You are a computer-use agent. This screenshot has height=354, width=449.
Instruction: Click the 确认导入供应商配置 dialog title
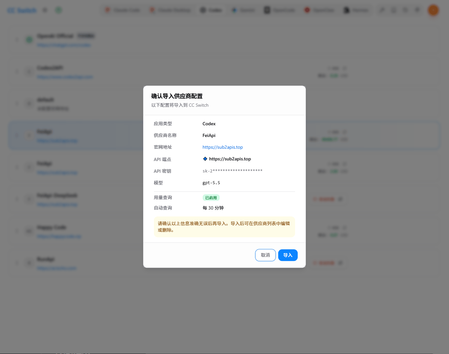pyautogui.click(x=177, y=96)
